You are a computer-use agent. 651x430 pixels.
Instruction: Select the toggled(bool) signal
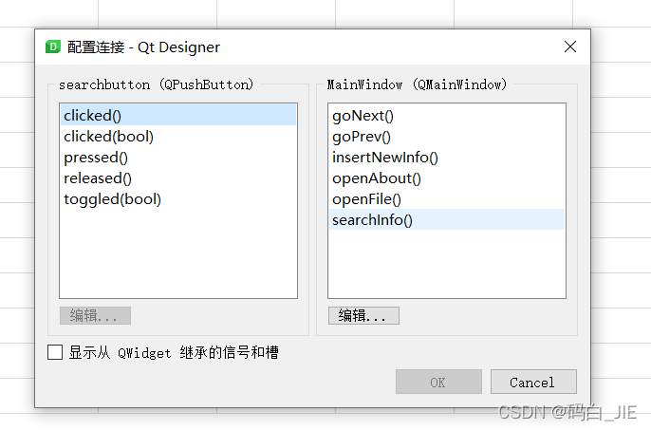[x=178, y=199]
